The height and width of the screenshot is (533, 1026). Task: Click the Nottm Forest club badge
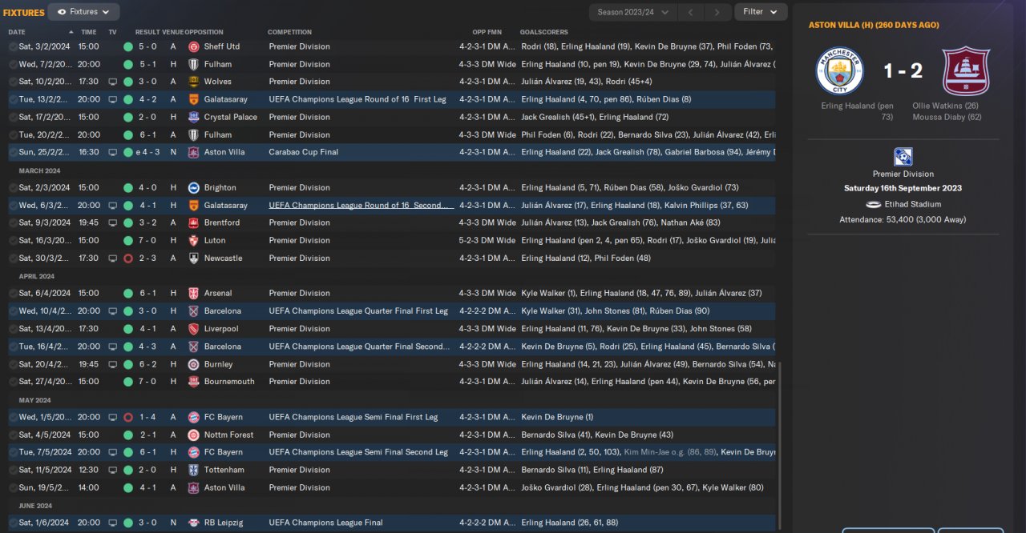(x=193, y=435)
